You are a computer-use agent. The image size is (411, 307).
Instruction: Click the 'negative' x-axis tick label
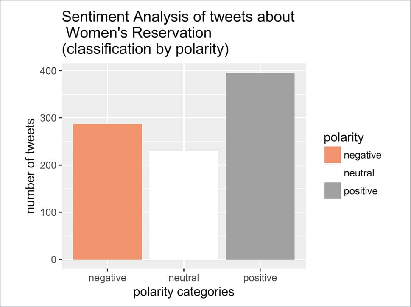click(107, 278)
